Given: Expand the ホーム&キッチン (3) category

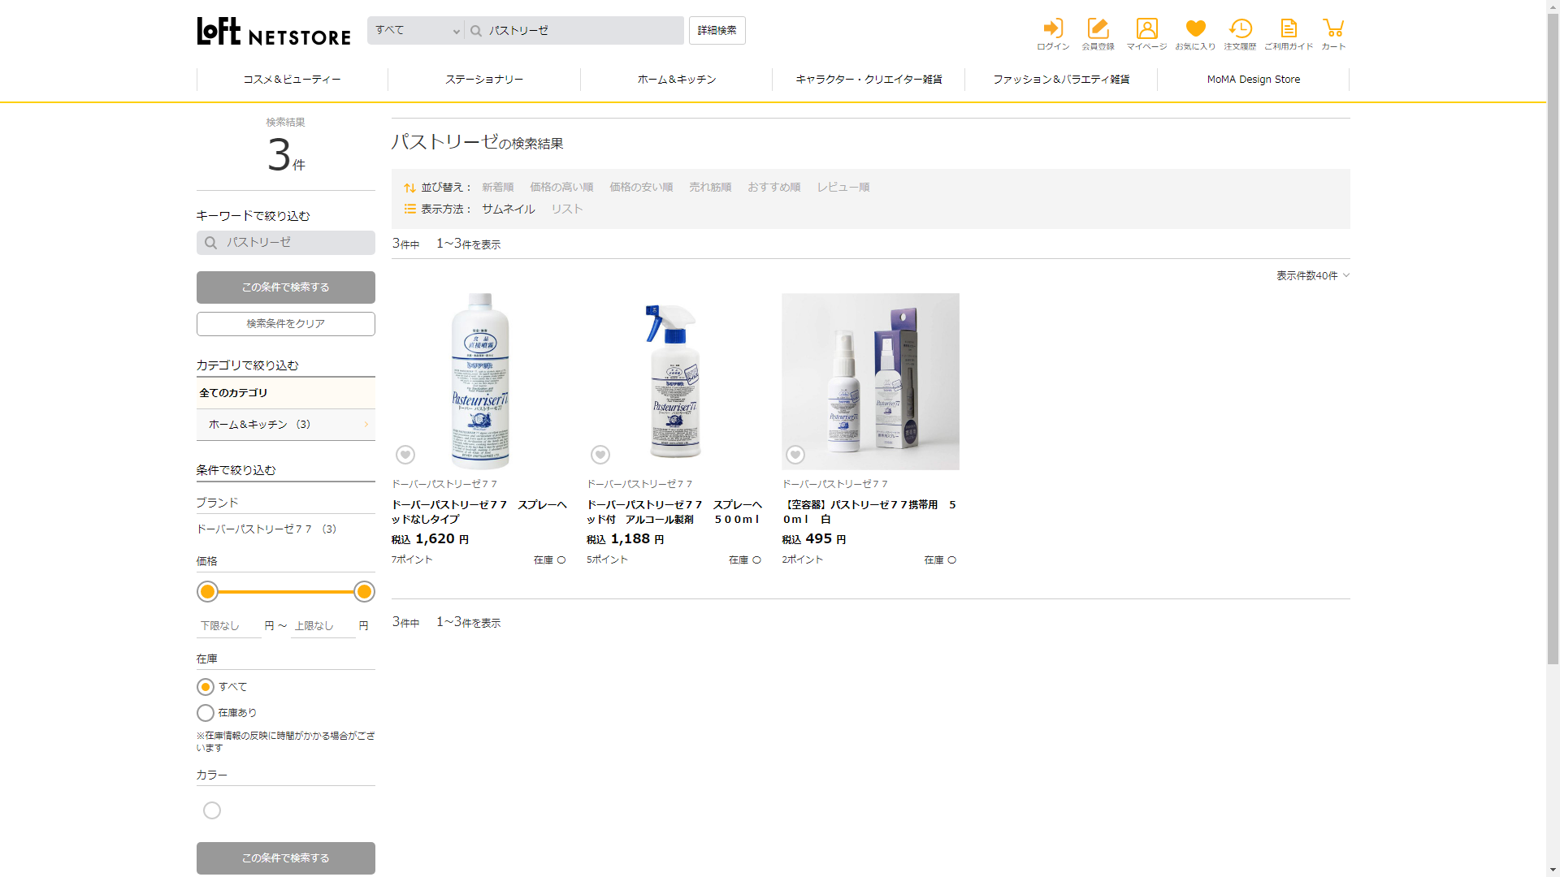Looking at the screenshot, I should (x=285, y=425).
